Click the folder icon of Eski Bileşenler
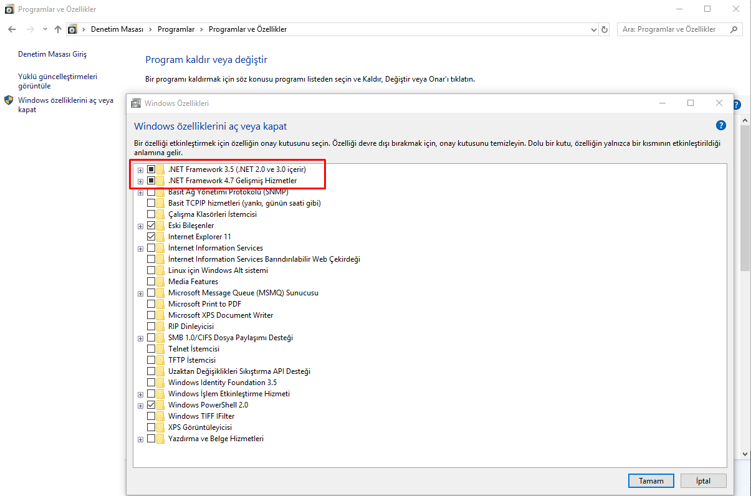The height and width of the screenshot is (496, 751). tap(161, 226)
